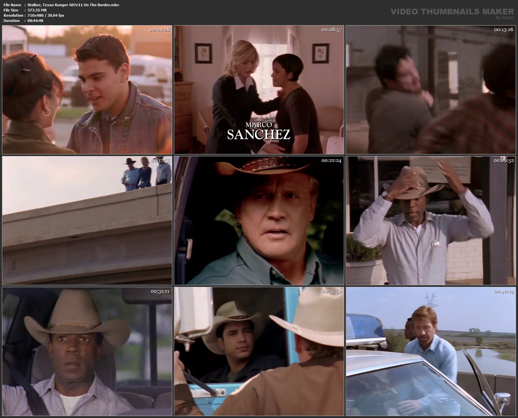
Task: Click the 00:35:50 timestamp label
Action: coord(331,291)
